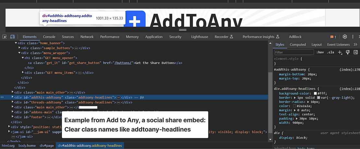Open DevTools settings gear
360x149 pixels.
tap(345, 37)
